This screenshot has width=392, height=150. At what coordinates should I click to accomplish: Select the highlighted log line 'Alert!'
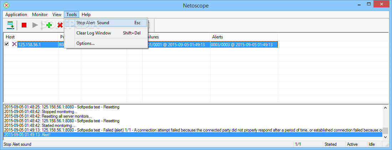(193, 135)
